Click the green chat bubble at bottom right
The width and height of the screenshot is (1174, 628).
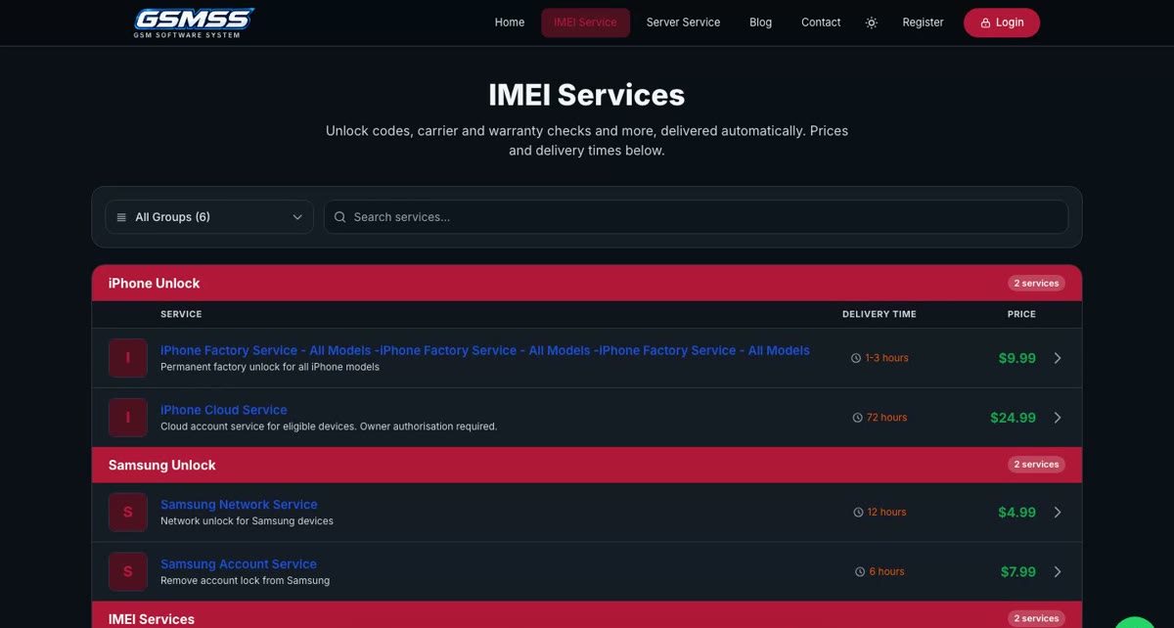pos(1135,623)
